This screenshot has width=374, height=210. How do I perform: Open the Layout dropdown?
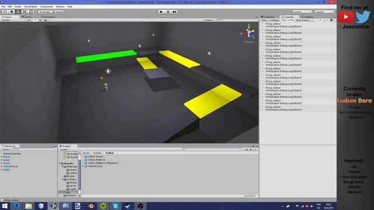[x=324, y=12]
